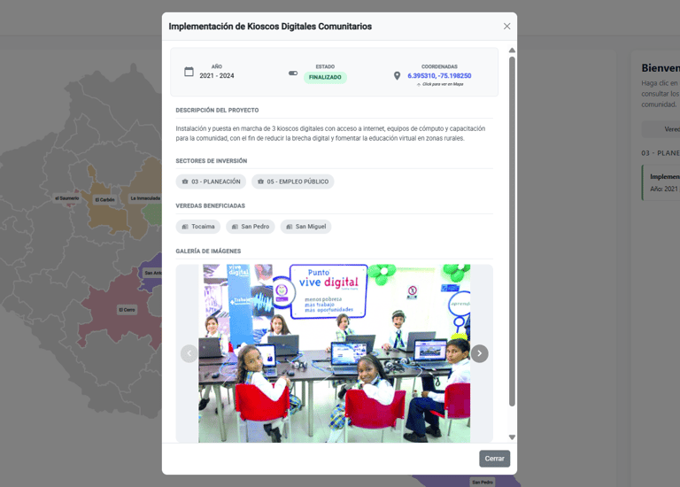Click the map icon in San Miguel chip
This screenshot has width=680, height=487.
pyautogui.click(x=290, y=227)
